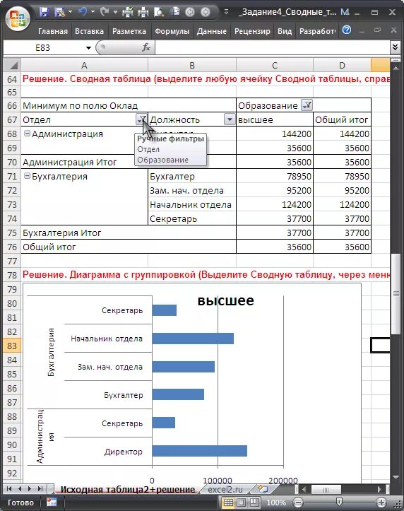Open the Excel Help icon
Image resolution: width=404 pixels, height=511 pixels.
[x=347, y=30]
